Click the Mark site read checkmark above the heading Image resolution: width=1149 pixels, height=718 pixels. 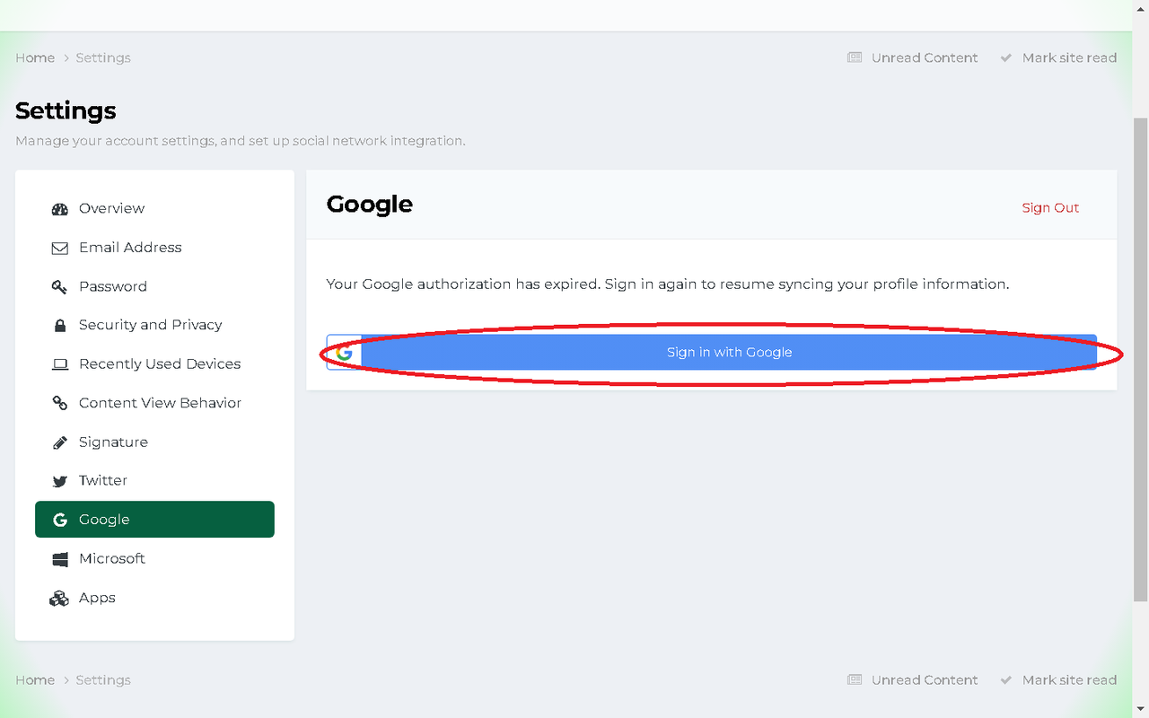[1006, 57]
